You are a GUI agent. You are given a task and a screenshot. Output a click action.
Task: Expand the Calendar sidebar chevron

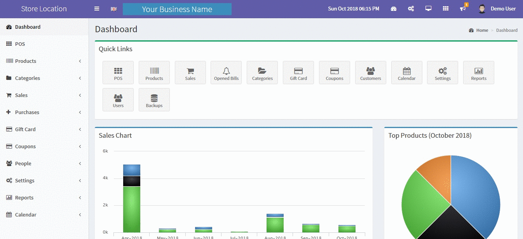80,215
